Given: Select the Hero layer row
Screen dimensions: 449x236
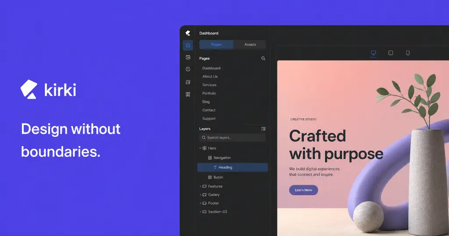Looking at the screenshot, I should (232, 148).
